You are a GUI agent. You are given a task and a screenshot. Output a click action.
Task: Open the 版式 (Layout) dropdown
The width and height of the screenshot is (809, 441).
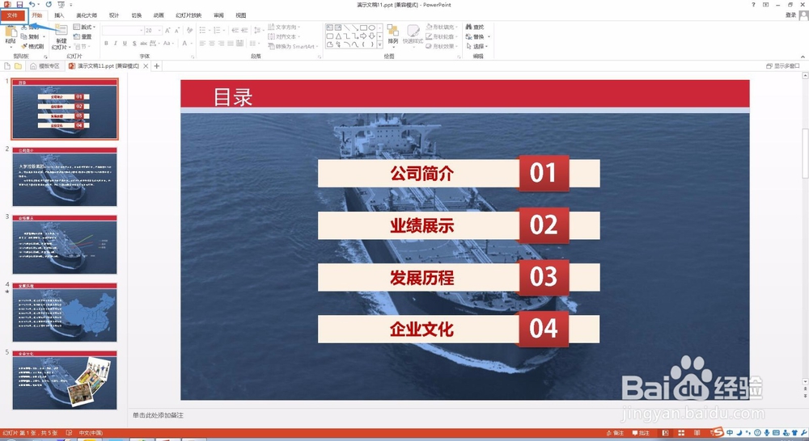point(85,27)
